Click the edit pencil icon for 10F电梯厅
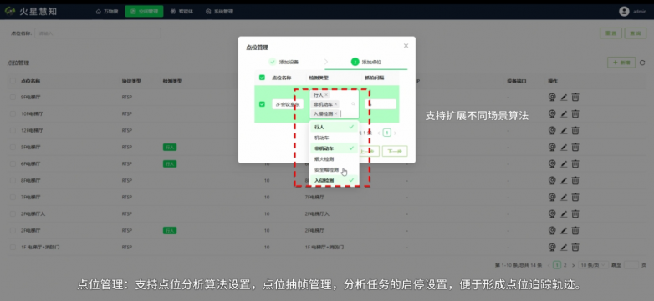 pos(564,114)
